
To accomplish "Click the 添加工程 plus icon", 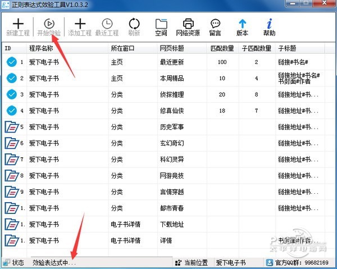I will tap(80, 24).
